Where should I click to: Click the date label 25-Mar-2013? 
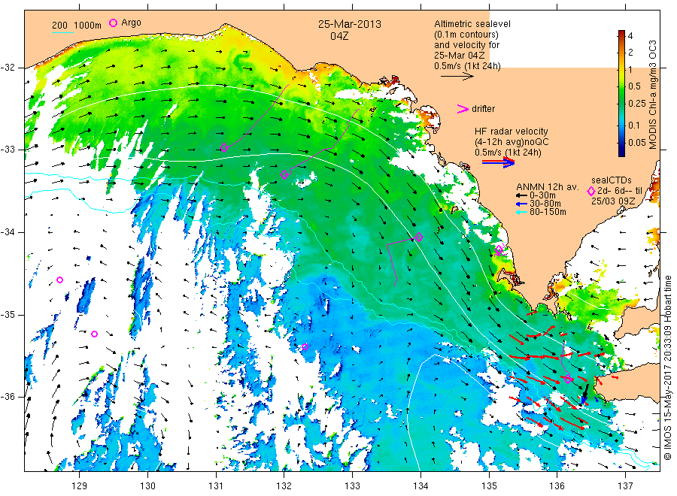tap(350, 25)
